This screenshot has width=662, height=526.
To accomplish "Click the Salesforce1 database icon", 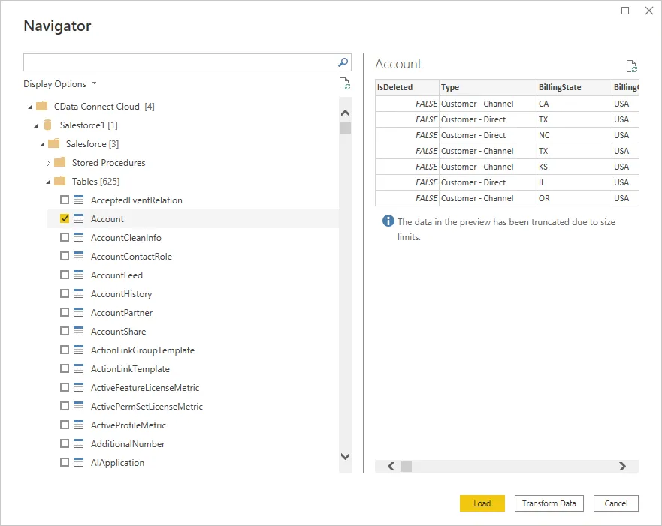I will click(47, 125).
